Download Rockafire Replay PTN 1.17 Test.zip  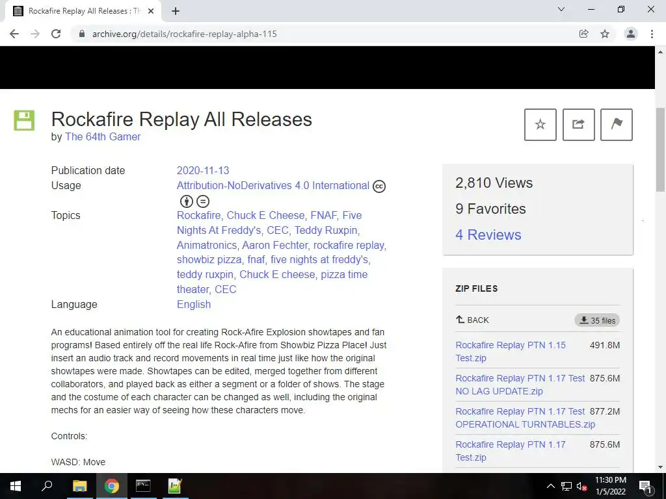(x=511, y=451)
